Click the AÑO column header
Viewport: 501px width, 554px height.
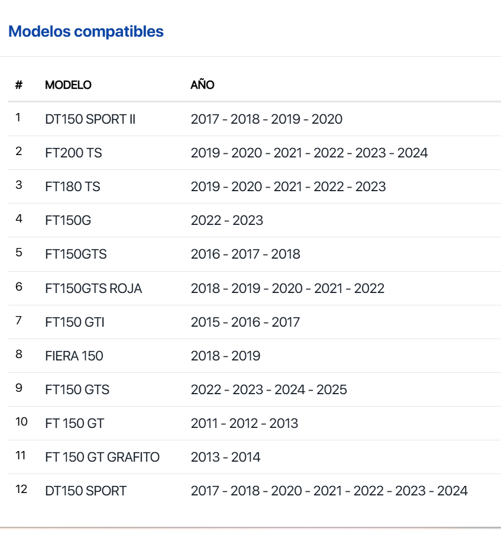(202, 85)
